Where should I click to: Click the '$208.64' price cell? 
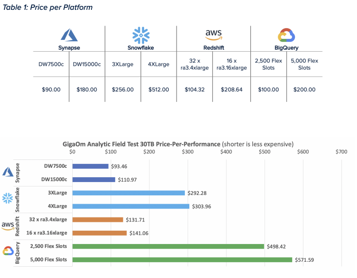232,90
